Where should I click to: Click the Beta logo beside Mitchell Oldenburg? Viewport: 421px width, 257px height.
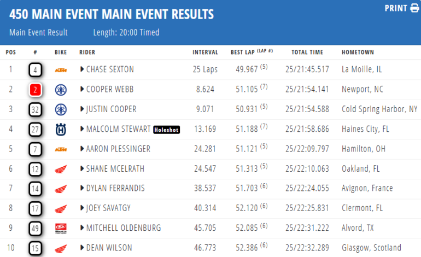click(61, 228)
